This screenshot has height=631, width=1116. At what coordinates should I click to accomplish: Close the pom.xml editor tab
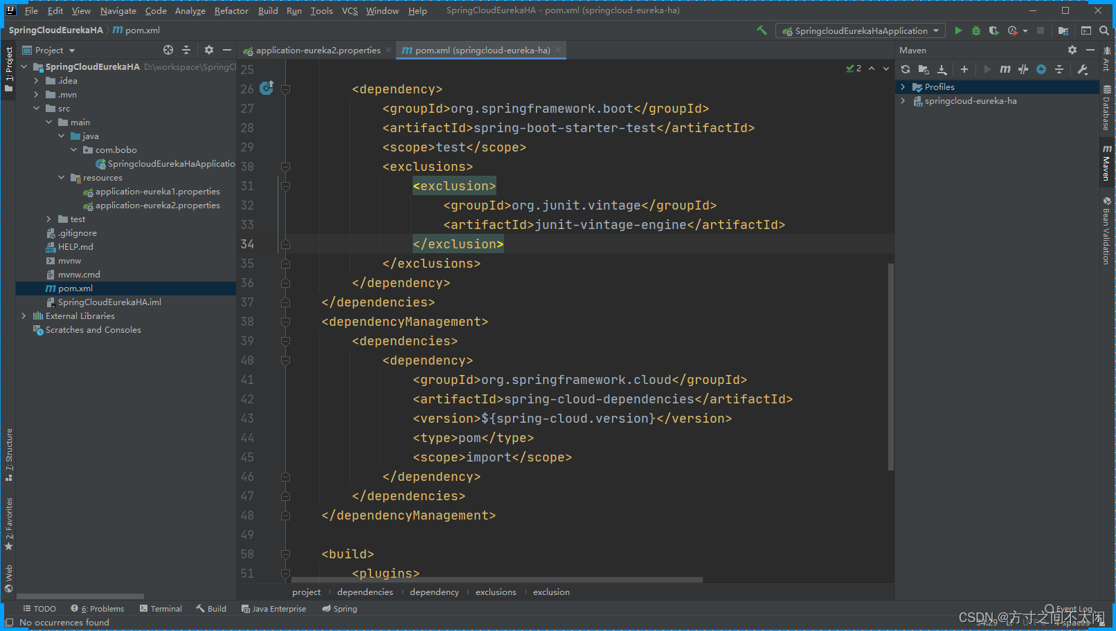(557, 50)
